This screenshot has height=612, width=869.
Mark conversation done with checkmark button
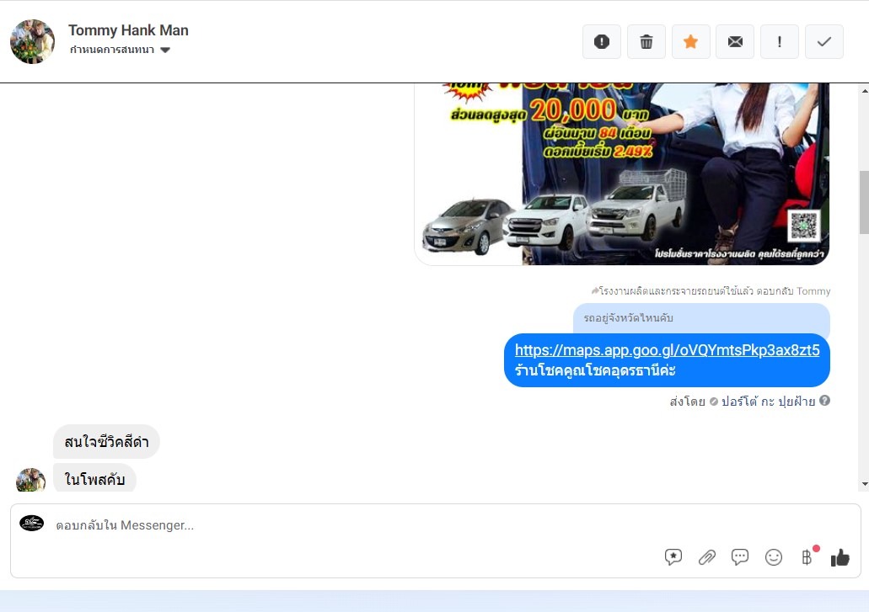click(824, 41)
